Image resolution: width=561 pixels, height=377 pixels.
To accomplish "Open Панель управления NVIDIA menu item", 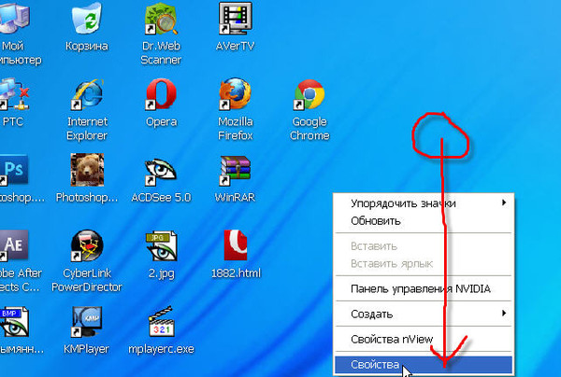I will coord(424,288).
